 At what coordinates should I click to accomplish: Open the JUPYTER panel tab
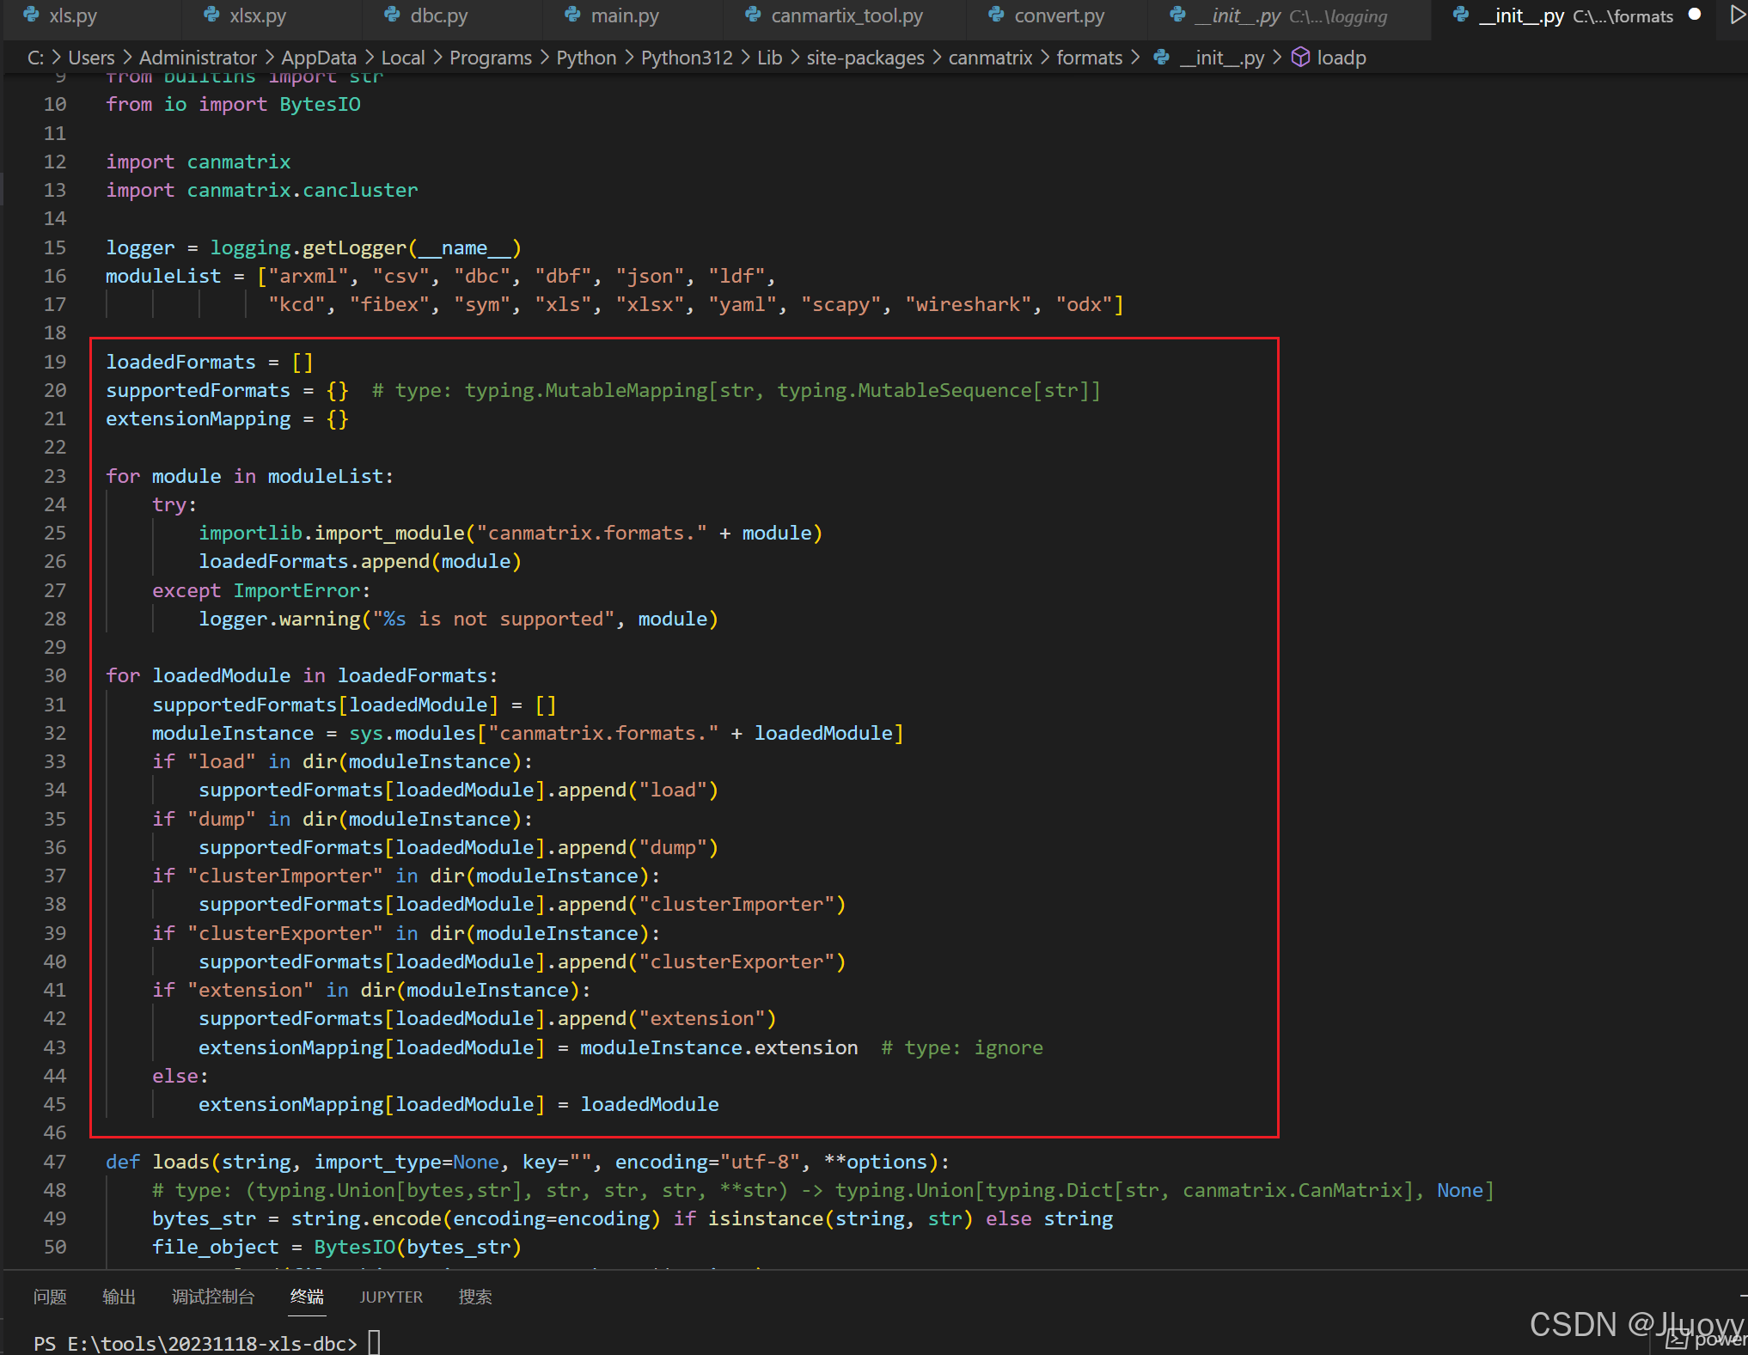[391, 1297]
